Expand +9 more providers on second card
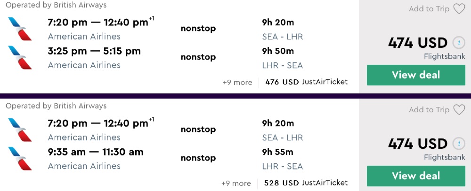Image resolution: width=471 pixels, height=191 pixels. [x=236, y=183]
